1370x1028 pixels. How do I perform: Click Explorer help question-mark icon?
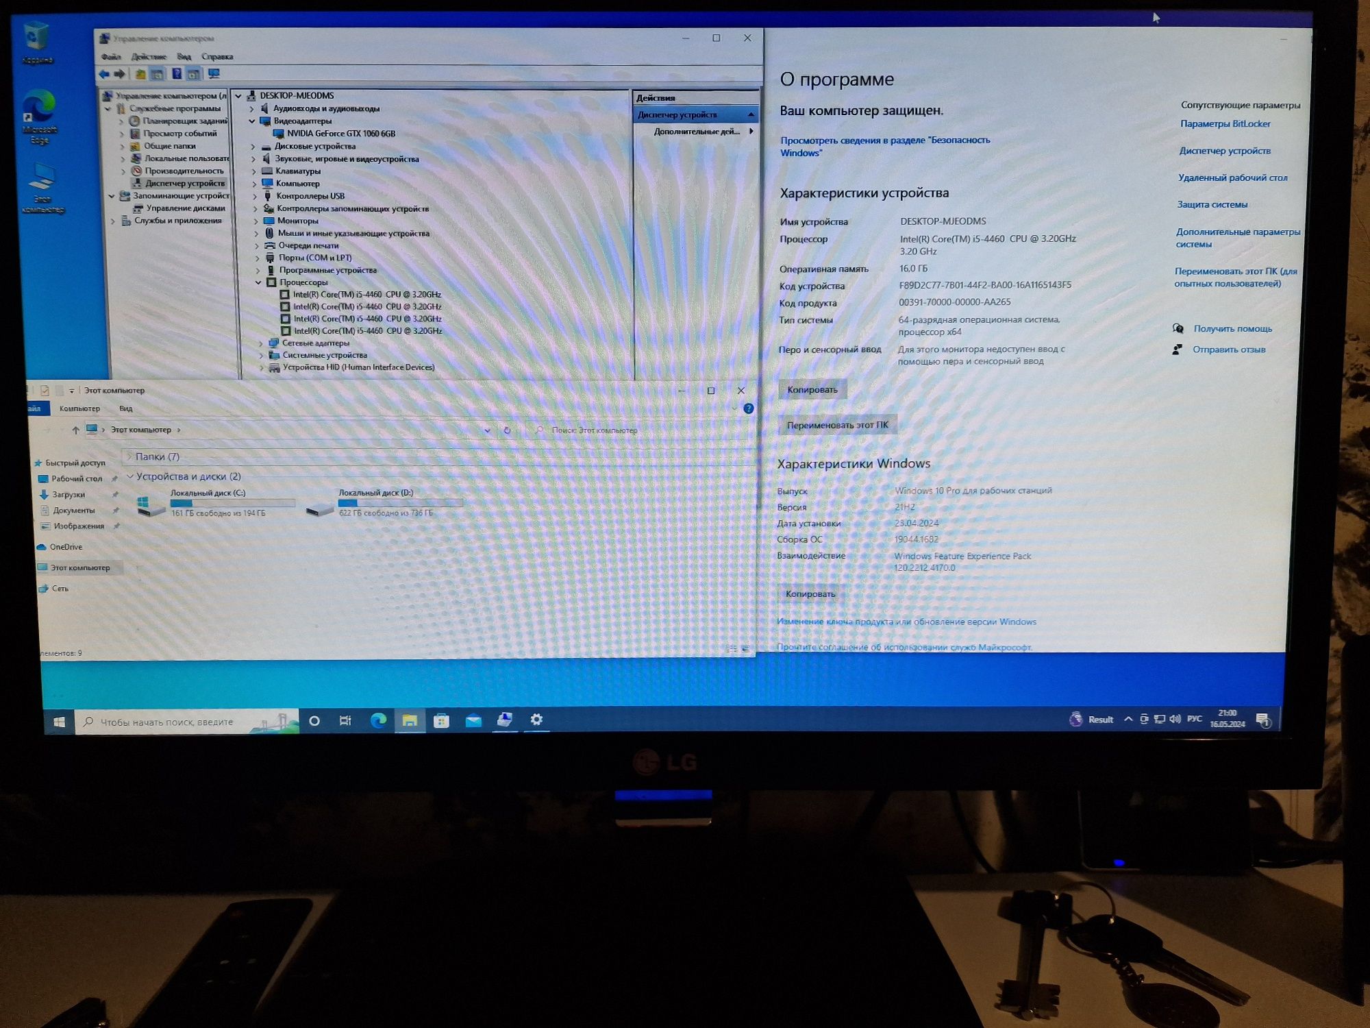(x=749, y=408)
